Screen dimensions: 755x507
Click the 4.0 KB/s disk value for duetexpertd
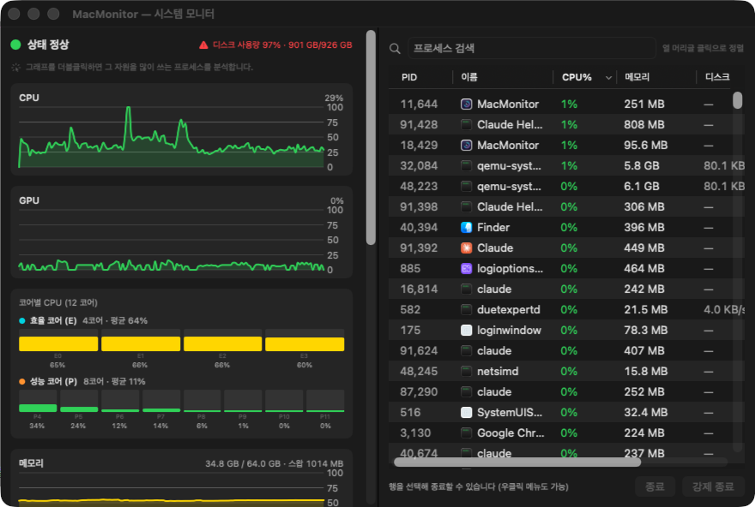[x=724, y=309]
